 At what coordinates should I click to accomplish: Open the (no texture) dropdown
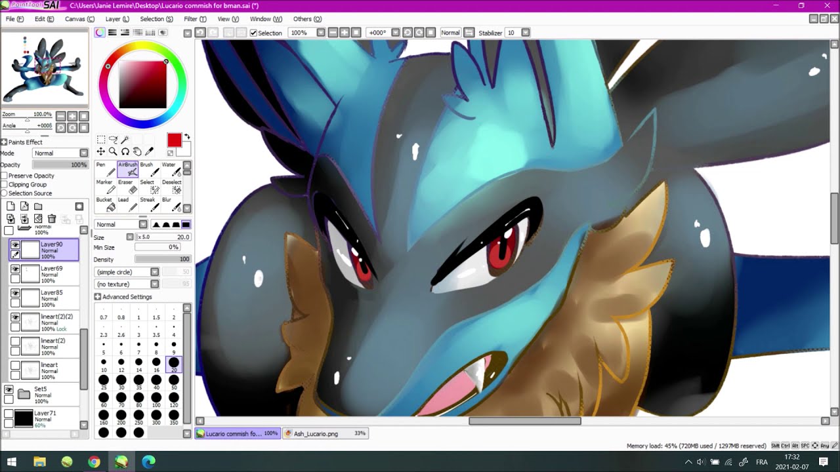(127, 284)
